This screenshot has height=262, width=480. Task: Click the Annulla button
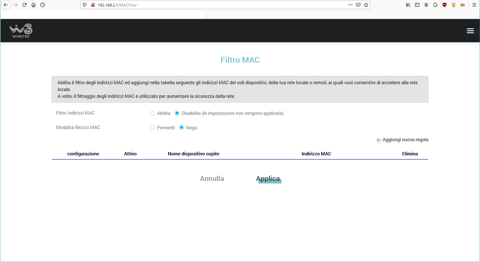[x=212, y=179]
